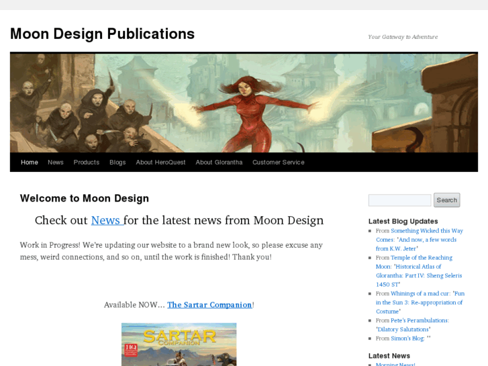Click the Sartar Companion cover image

(x=179, y=345)
